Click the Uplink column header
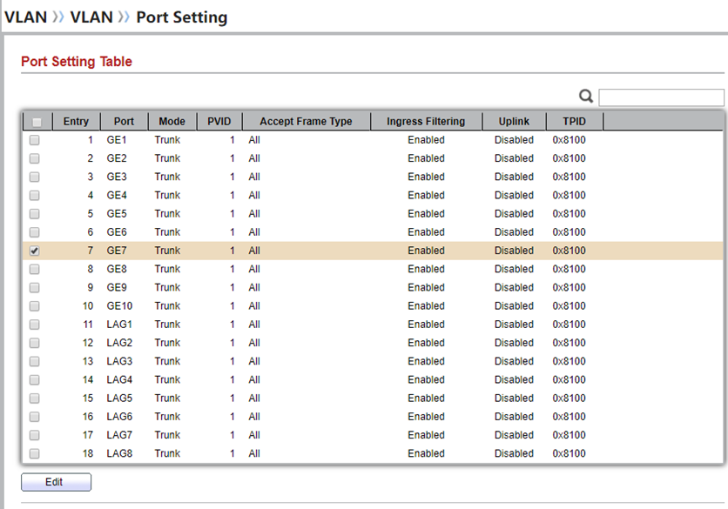Screen dimensions: 728x509 pyautogui.click(x=514, y=122)
